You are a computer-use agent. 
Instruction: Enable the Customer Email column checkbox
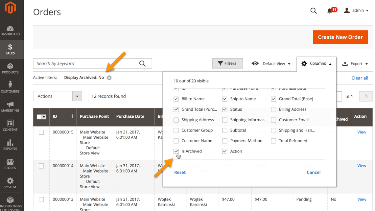click(273, 120)
